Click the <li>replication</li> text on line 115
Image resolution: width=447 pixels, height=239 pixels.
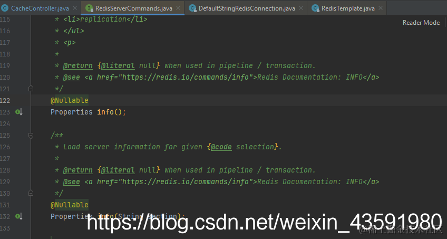coord(105,19)
